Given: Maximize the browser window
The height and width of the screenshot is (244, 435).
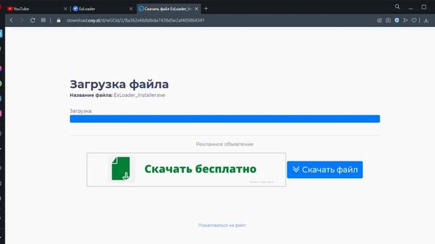Looking at the screenshot, I should tap(424, 7).
